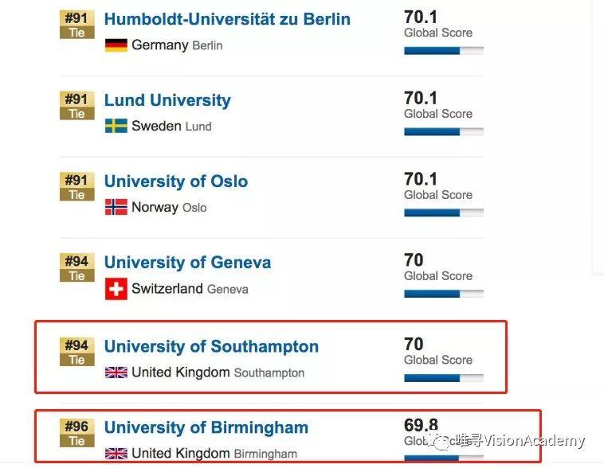Viewport: 604px width, 468px height.
Task: Select the University of Birmingham link
Action: 206,427
